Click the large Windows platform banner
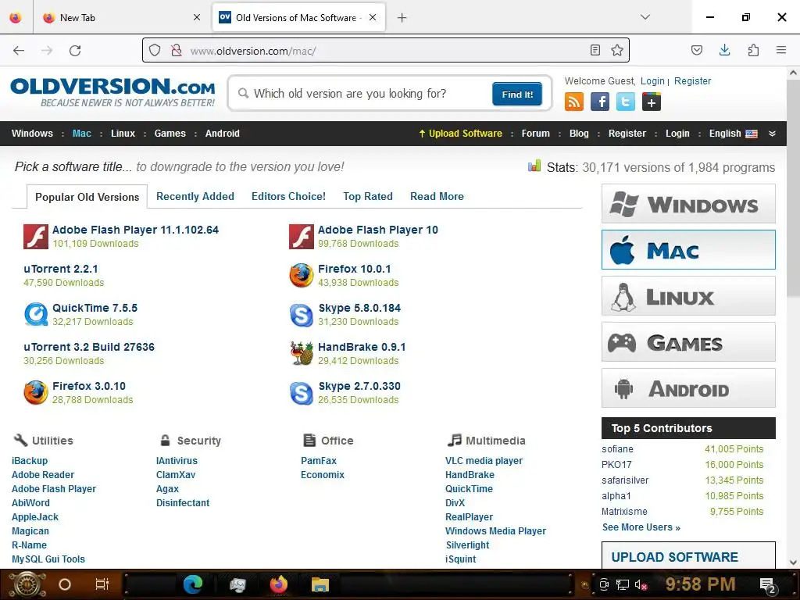Screen dimensions: 800x600 (688, 204)
